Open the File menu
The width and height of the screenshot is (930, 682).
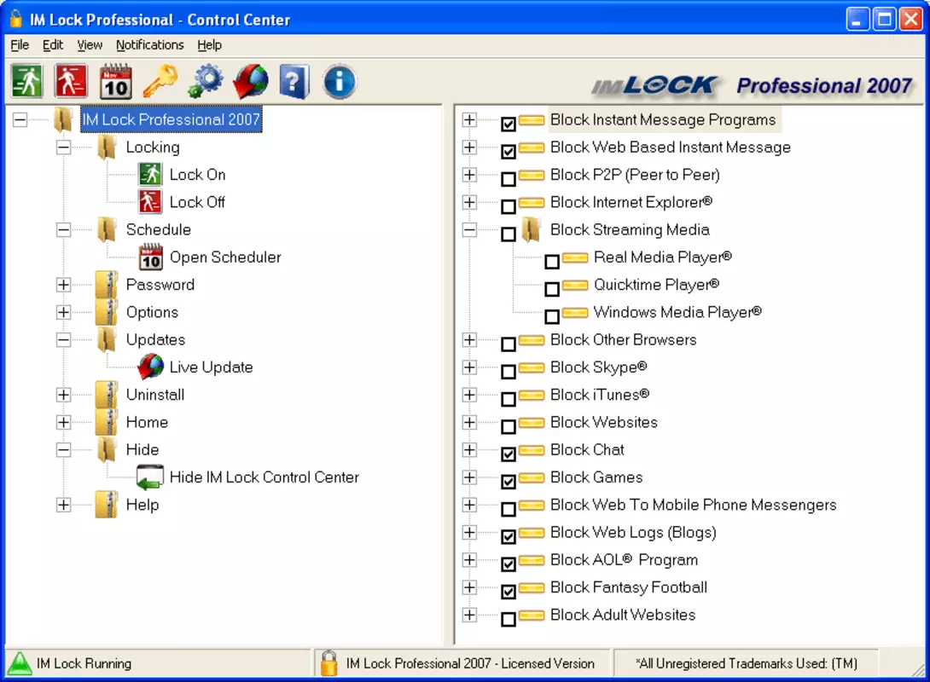pyautogui.click(x=20, y=45)
